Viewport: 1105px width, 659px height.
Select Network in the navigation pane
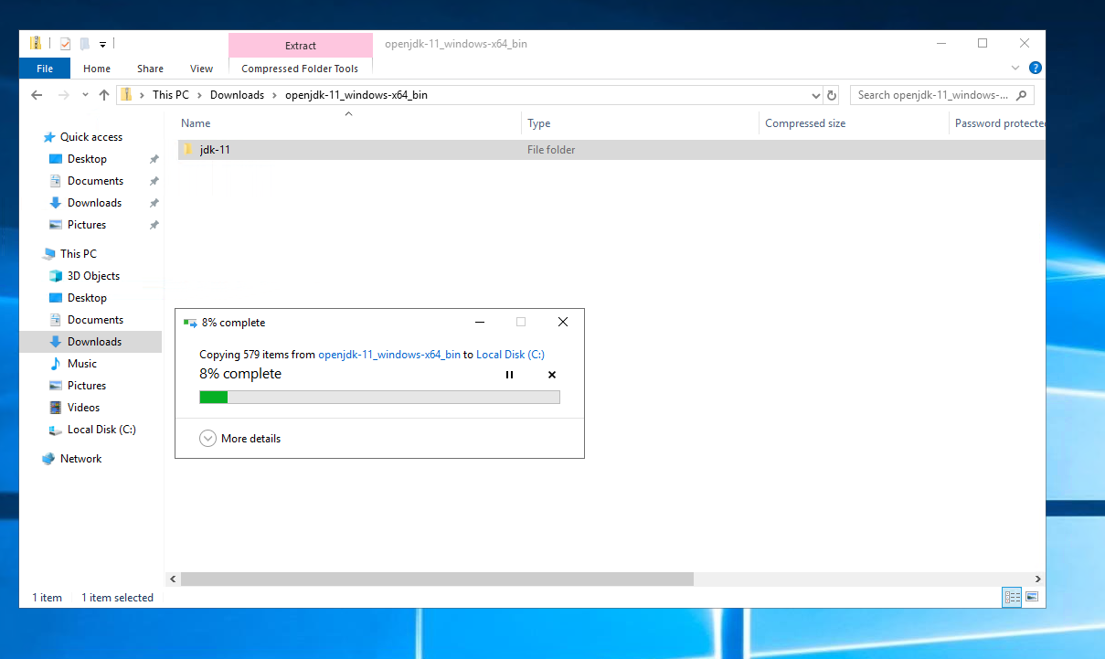[x=80, y=459]
